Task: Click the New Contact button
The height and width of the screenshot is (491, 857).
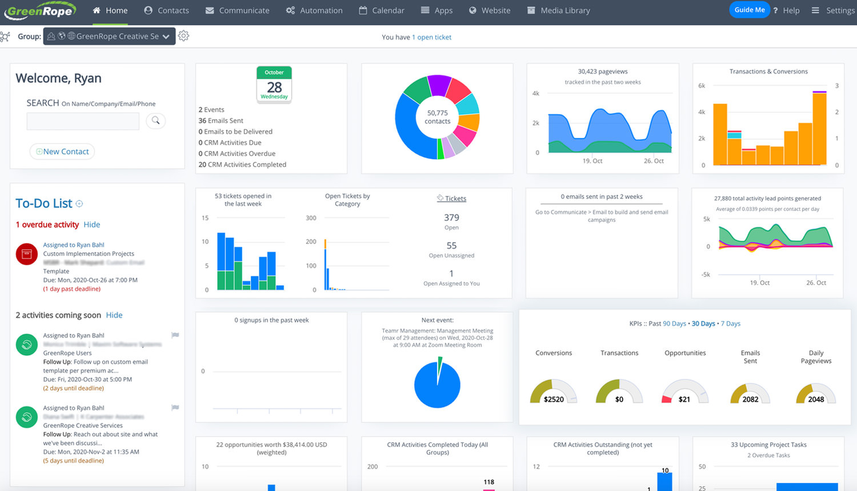Action: pos(62,151)
